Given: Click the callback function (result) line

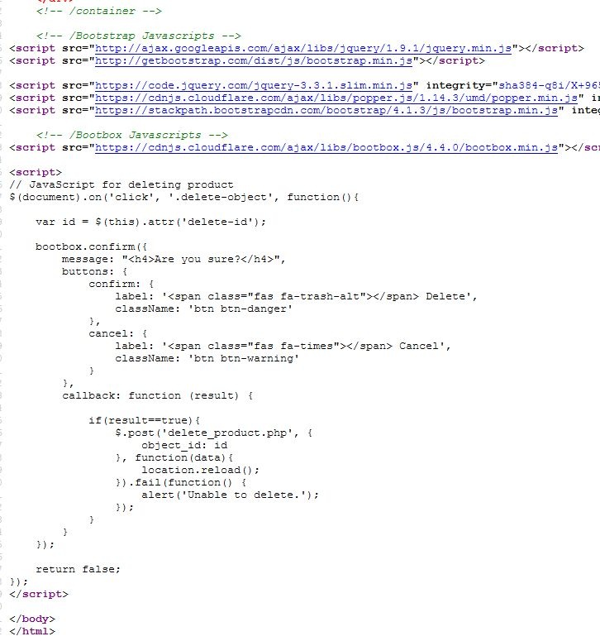Looking at the screenshot, I should click(x=158, y=395).
